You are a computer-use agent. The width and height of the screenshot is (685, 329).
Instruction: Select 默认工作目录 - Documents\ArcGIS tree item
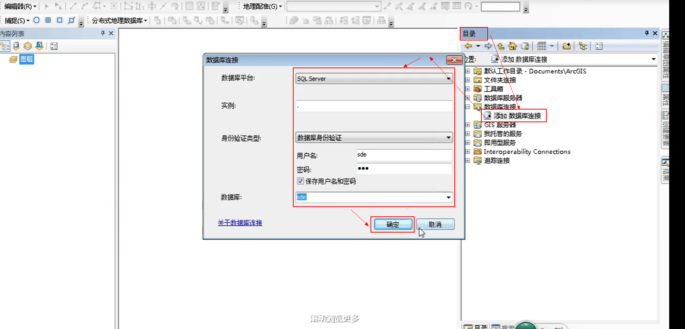click(x=535, y=71)
